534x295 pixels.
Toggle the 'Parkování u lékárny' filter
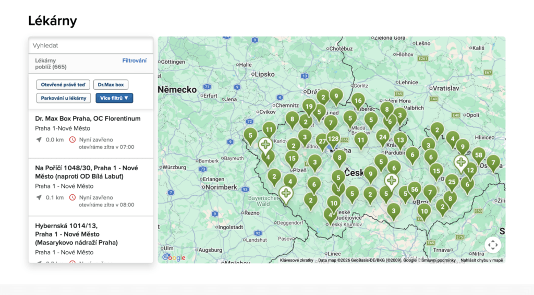coord(64,98)
